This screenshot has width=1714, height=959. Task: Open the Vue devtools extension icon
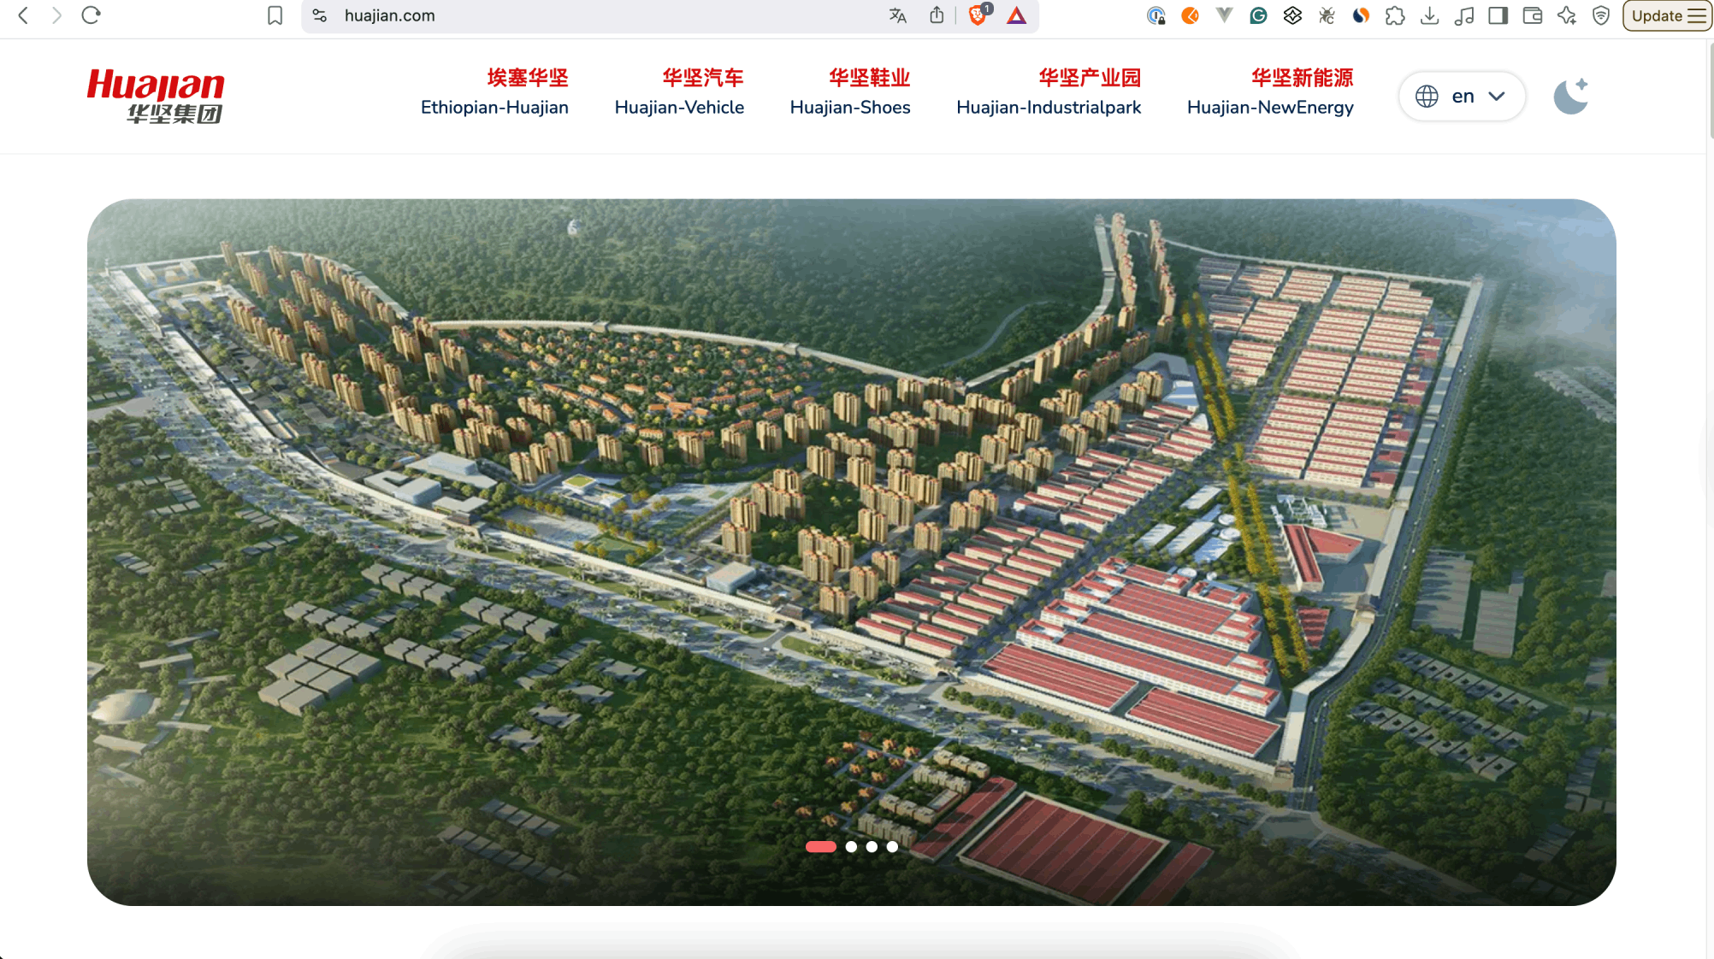click(1224, 15)
